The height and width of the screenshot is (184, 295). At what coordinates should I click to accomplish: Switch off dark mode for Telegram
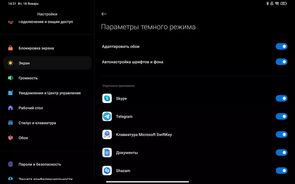coord(281,116)
